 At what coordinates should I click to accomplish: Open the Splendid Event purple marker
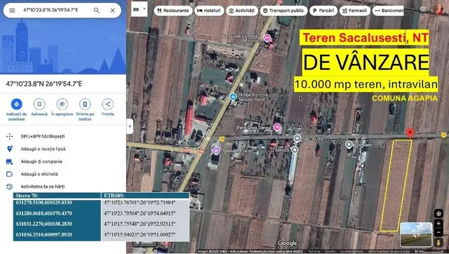pos(216,150)
